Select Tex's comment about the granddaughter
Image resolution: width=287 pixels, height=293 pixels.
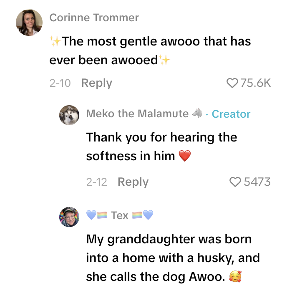click(173, 258)
